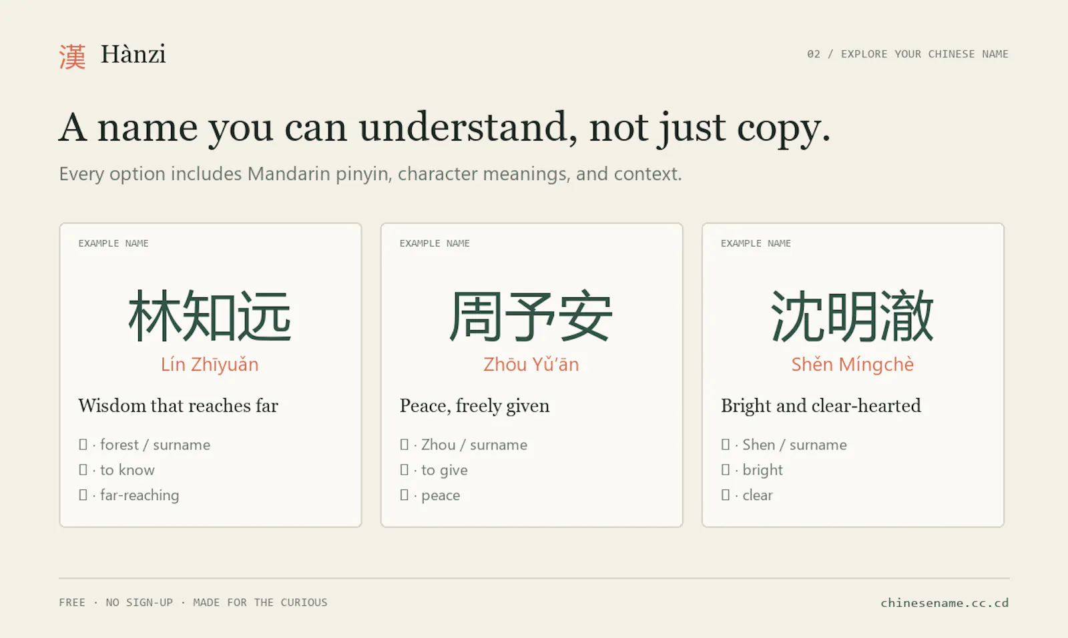Click the red 漢 logo character
Viewport: 1068px width, 638px height.
(72, 57)
